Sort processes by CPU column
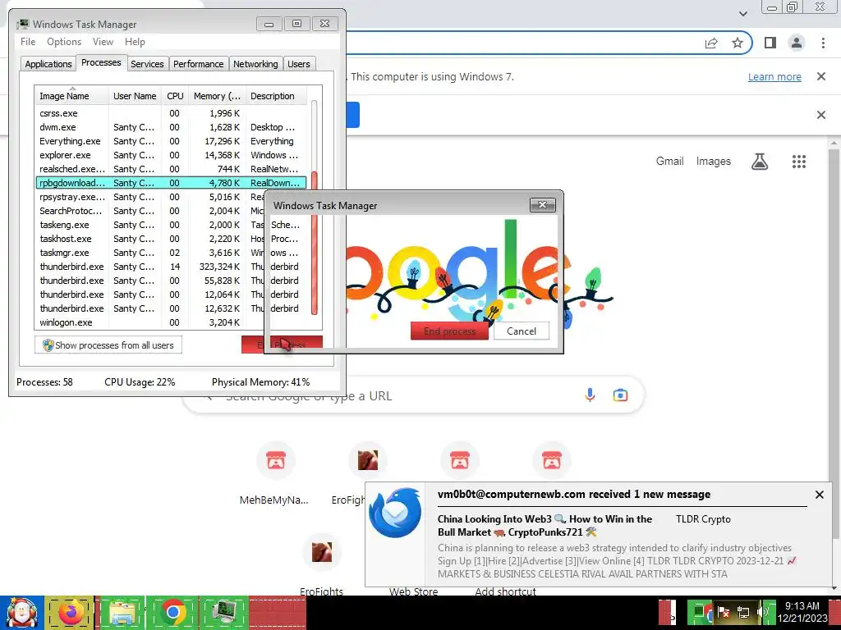Viewport: 841px width, 630px height. tap(175, 96)
